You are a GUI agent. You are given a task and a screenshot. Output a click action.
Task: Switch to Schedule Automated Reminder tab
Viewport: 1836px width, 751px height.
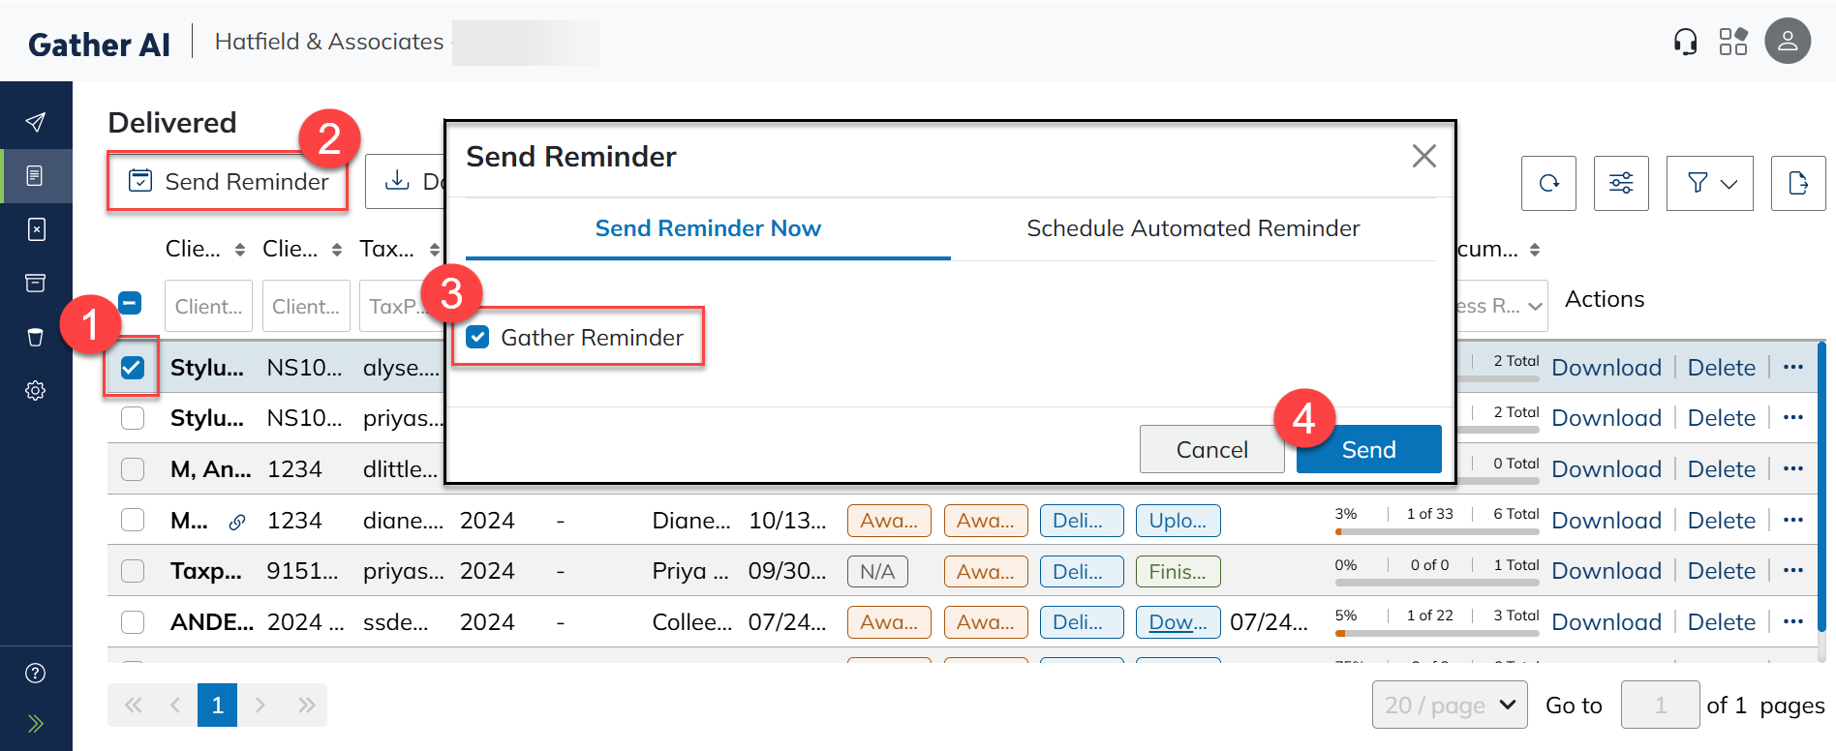(1192, 228)
